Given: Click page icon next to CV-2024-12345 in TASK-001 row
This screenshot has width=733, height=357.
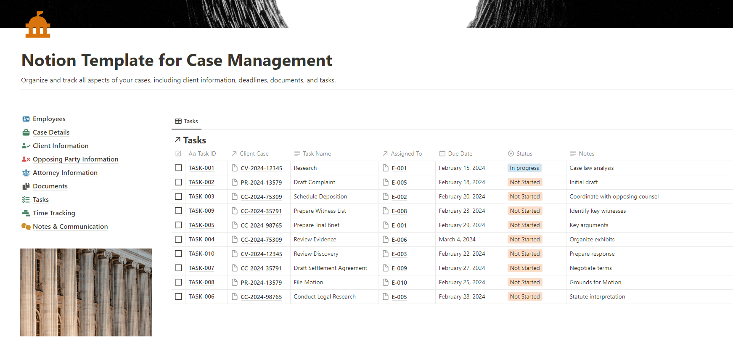Looking at the screenshot, I should click(x=235, y=168).
